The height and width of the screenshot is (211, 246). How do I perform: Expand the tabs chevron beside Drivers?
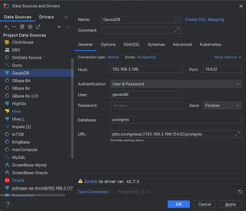pos(66,17)
